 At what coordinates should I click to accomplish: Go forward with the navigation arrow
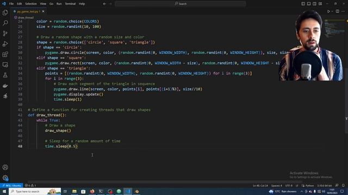coord(110,4)
